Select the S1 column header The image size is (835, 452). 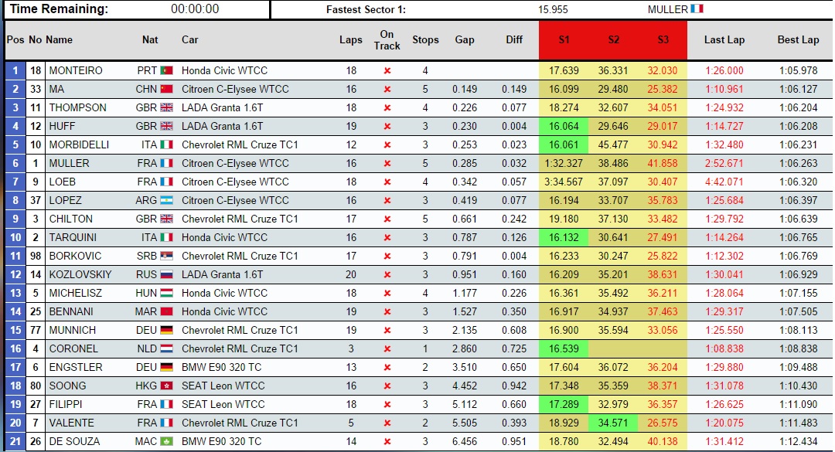point(564,40)
